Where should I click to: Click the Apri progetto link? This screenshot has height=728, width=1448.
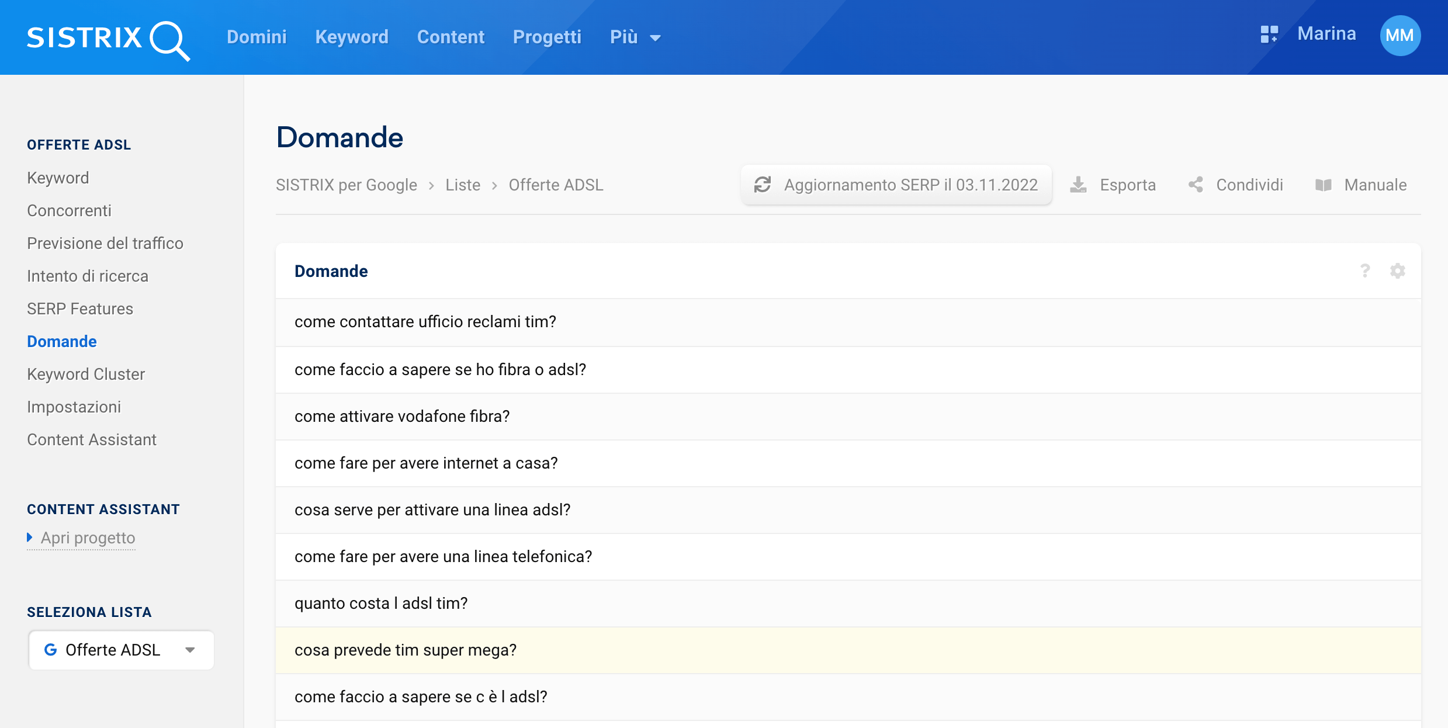coord(88,538)
